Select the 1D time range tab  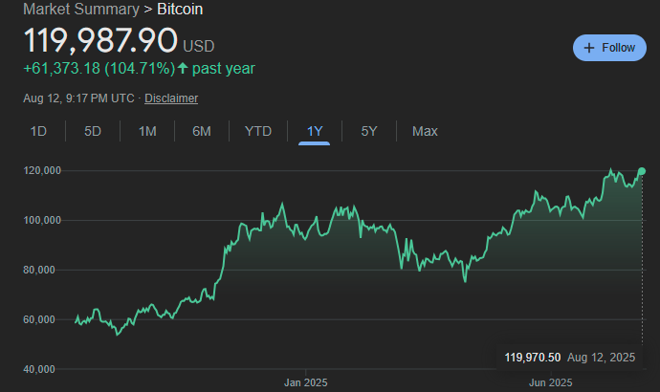[x=38, y=131]
